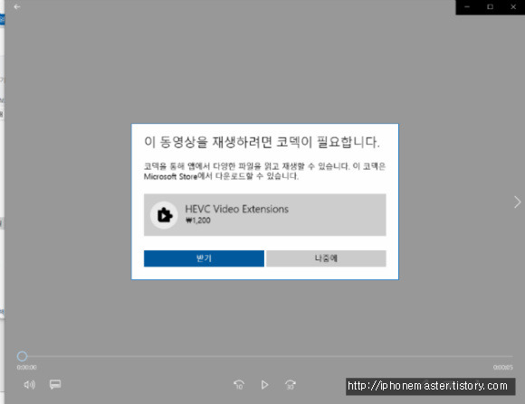Minimize the player window

point(467,6)
